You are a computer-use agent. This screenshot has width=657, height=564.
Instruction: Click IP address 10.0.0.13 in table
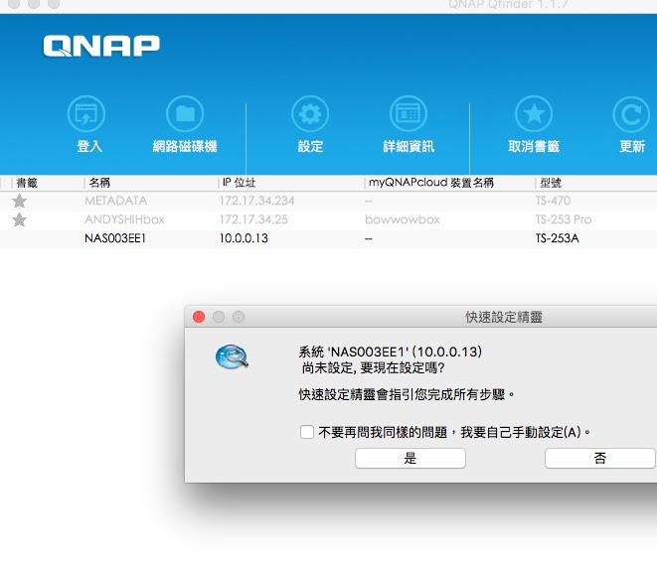(244, 238)
